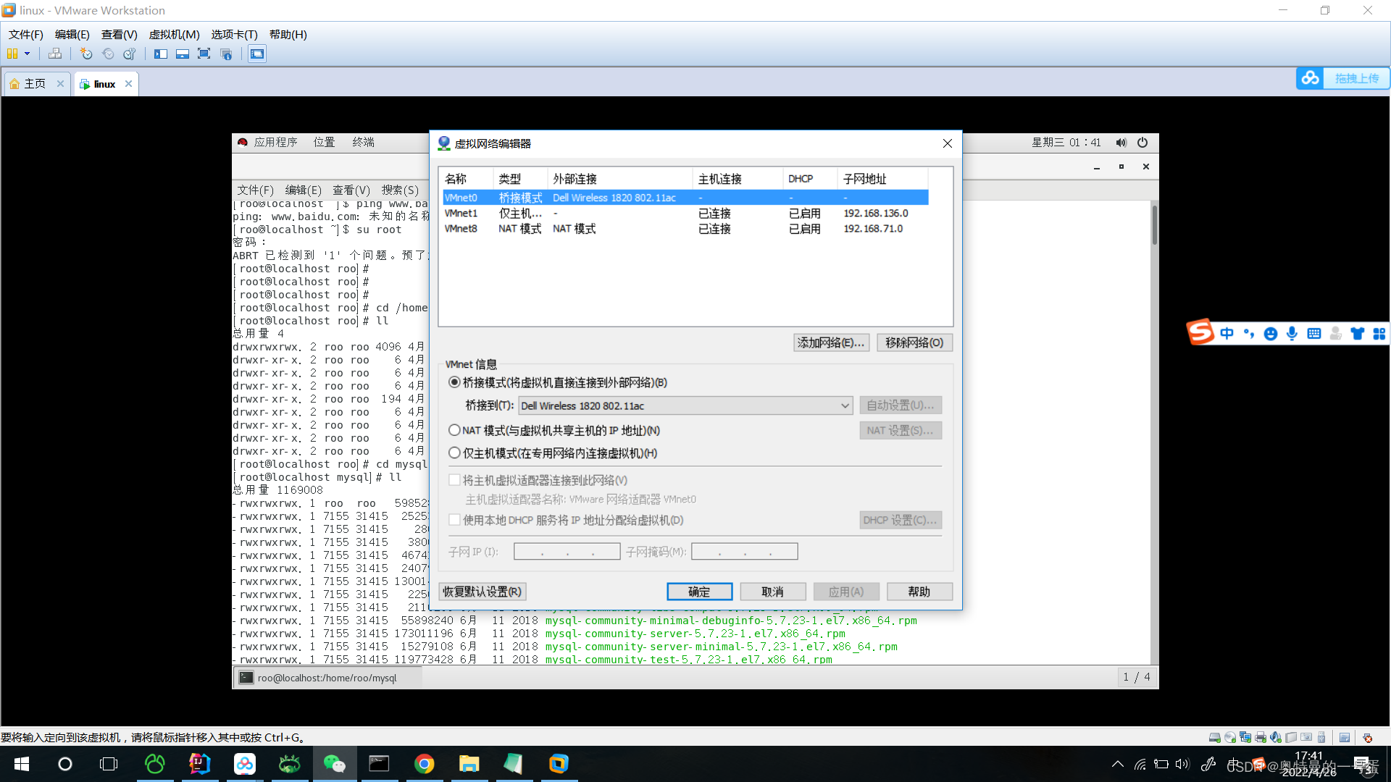Screen dimensions: 1391x782
Task: Open the 文件(F) menu in VMware
Action: click(x=26, y=35)
